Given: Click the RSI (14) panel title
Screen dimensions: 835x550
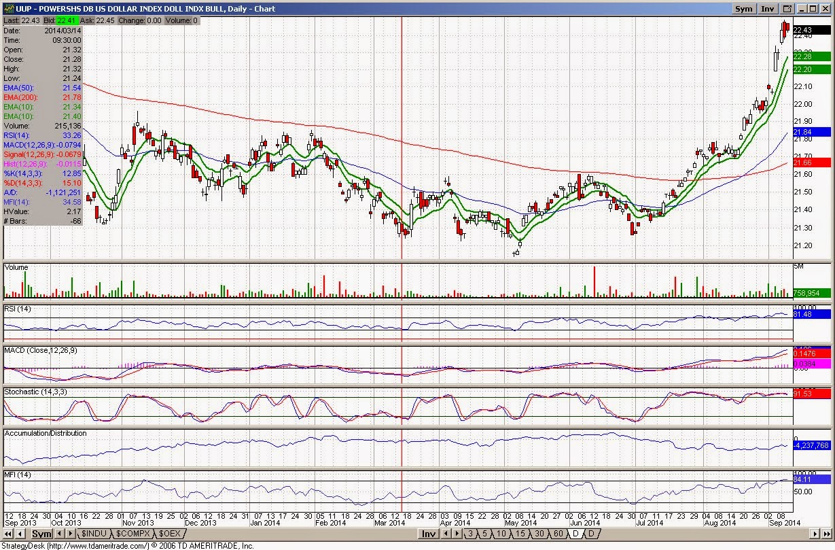Looking at the screenshot, I should (x=18, y=309).
